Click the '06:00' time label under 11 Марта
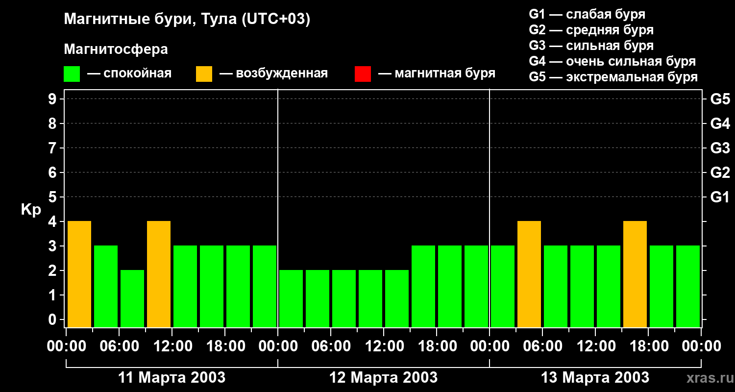This screenshot has height=392, width=735. point(119,346)
